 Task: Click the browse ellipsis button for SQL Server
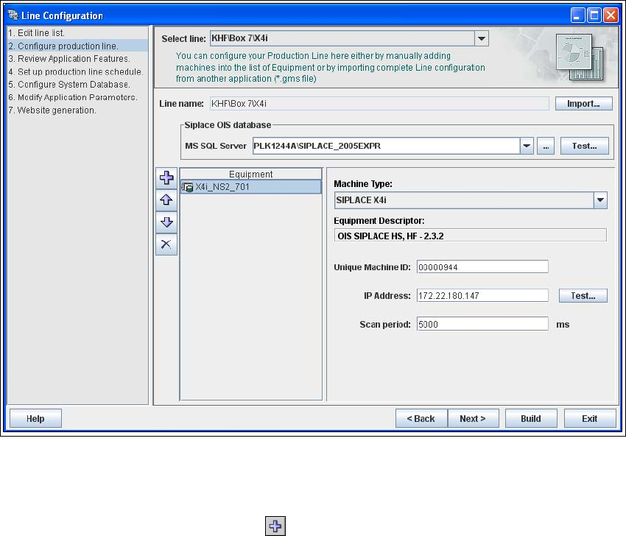tap(546, 146)
